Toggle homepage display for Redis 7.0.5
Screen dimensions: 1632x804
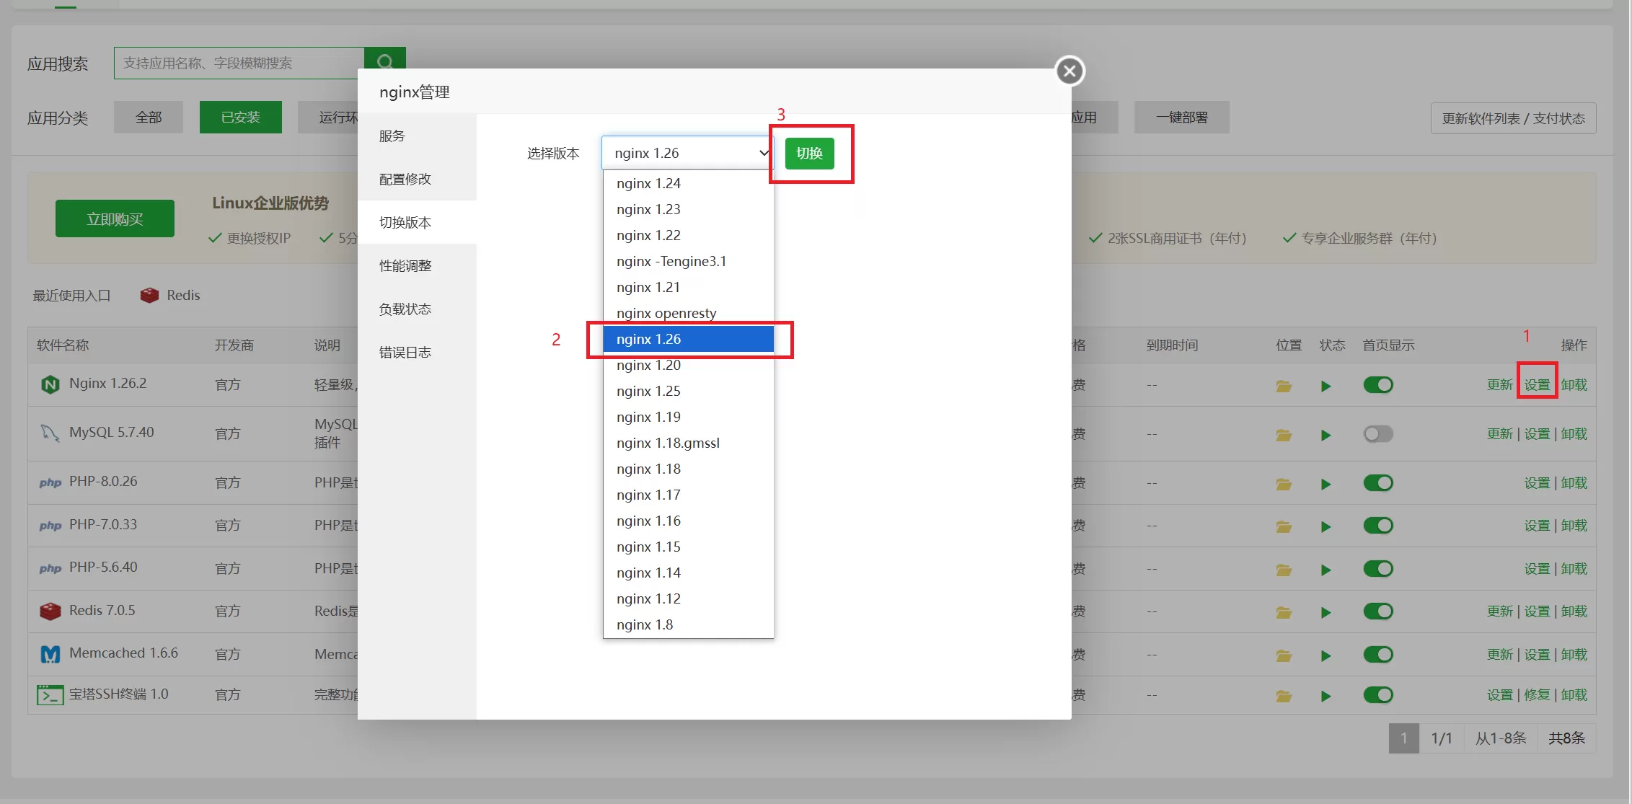pos(1377,611)
